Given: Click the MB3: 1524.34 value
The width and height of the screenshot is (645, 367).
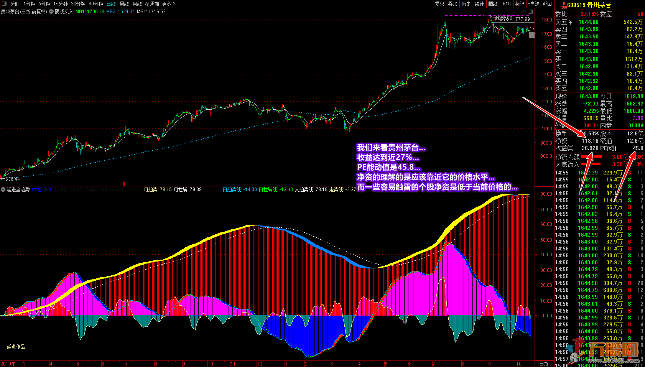Looking at the screenshot, I should click(x=120, y=12).
